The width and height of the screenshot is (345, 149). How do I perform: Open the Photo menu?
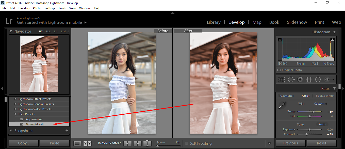coord(37,8)
